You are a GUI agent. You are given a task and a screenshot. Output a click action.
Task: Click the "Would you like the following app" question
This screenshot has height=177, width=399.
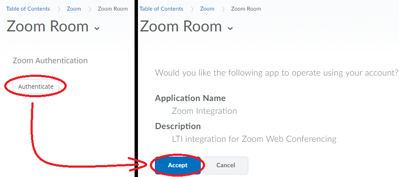pos(277,72)
